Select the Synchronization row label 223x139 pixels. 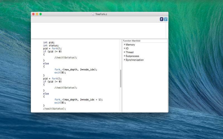(x=135, y=60)
